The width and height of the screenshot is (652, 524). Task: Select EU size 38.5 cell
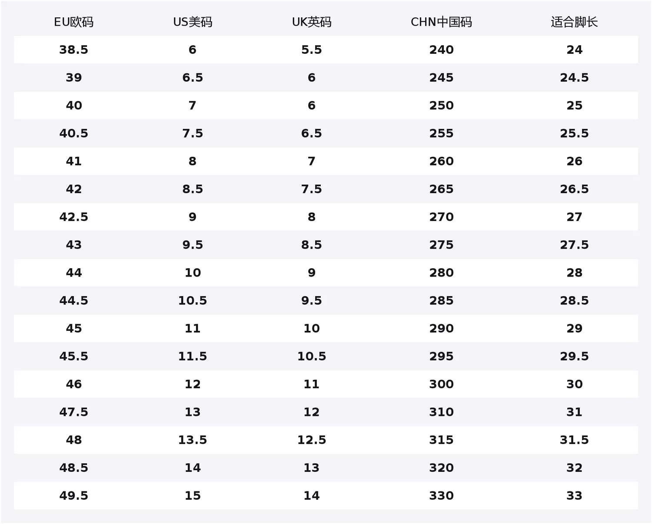pyautogui.click(x=74, y=50)
